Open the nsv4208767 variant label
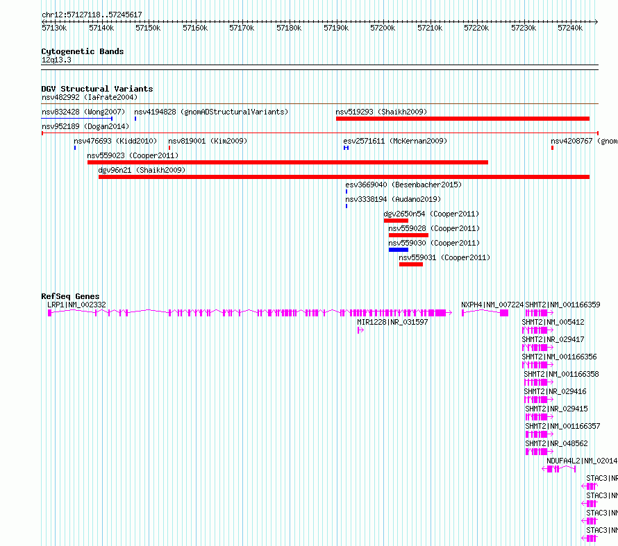This screenshot has height=546, width=618. (584, 141)
